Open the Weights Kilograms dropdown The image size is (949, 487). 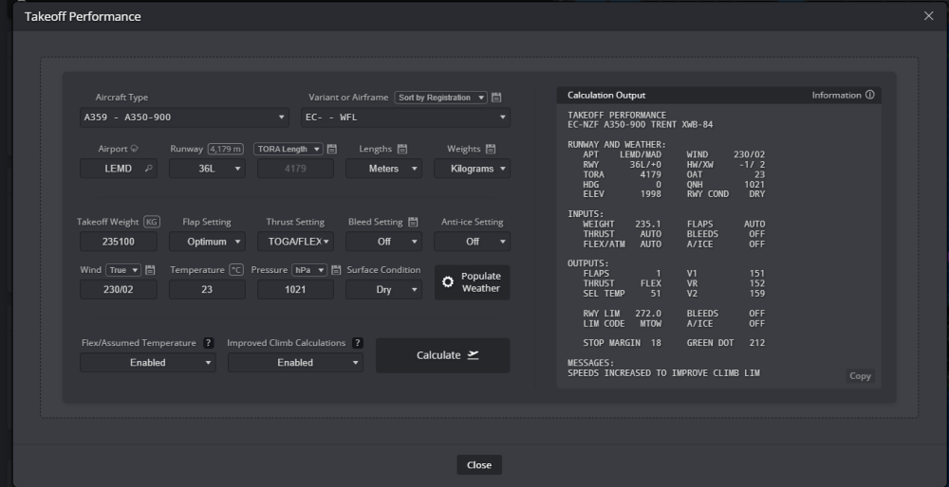[x=472, y=169]
